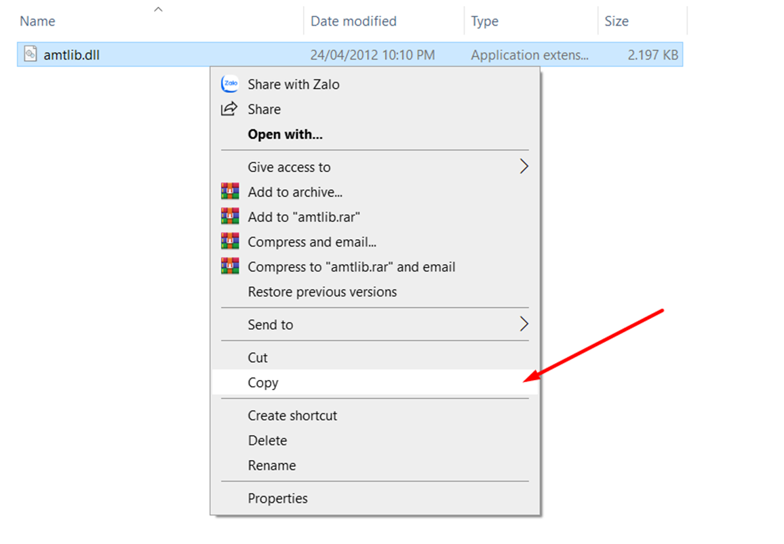The width and height of the screenshot is (784, 544).
Task: Select the amtlib.dll file name
Action: [71, 55]
